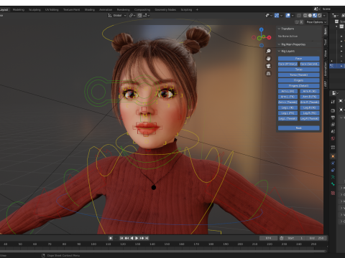The image size is (345, 258).
Task: Open the scene browse icon dropdown
Action: tap(317, 9)
